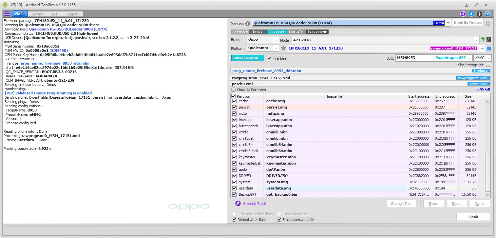Screen dimensions: 496x238
Task: Switch to the Flash tab
Action: [x=20, y=14]
